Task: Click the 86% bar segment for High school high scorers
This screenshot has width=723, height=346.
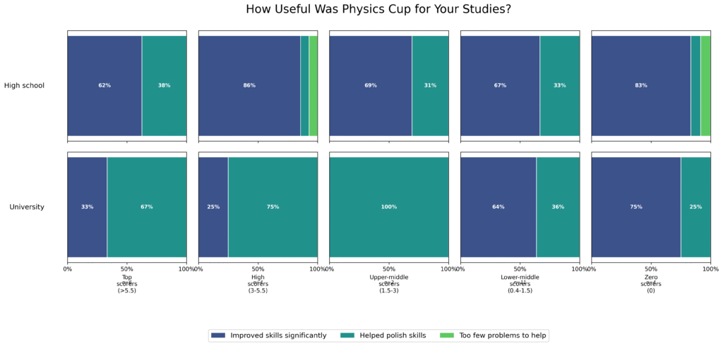Action: pyautogui.click(x=249, y=85)
